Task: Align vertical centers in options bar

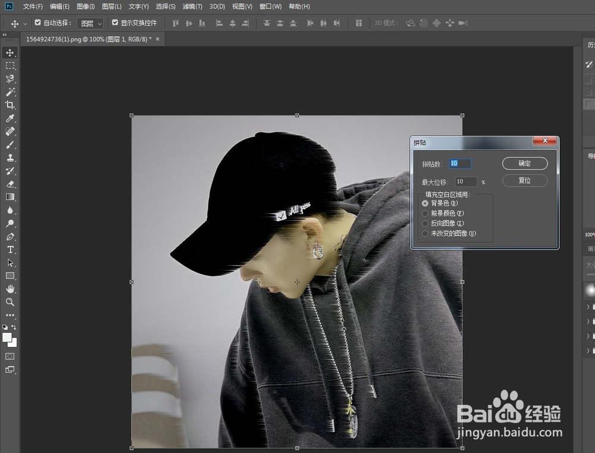Action: pyautogui.click(x=189, y=23)
